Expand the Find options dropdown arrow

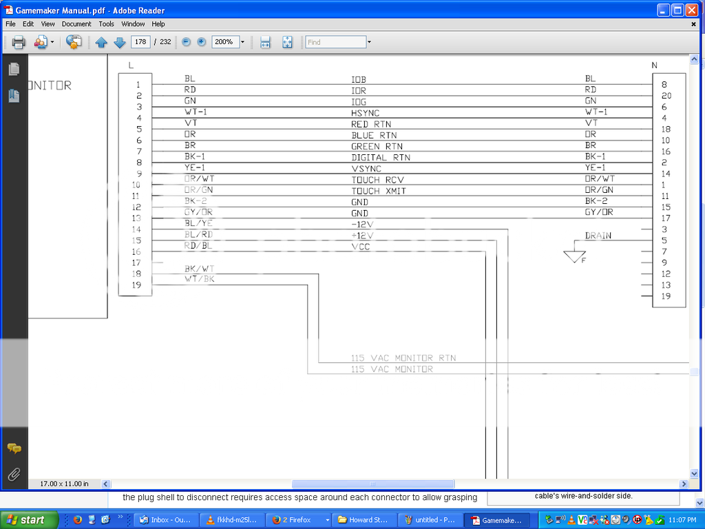[369, 42]
